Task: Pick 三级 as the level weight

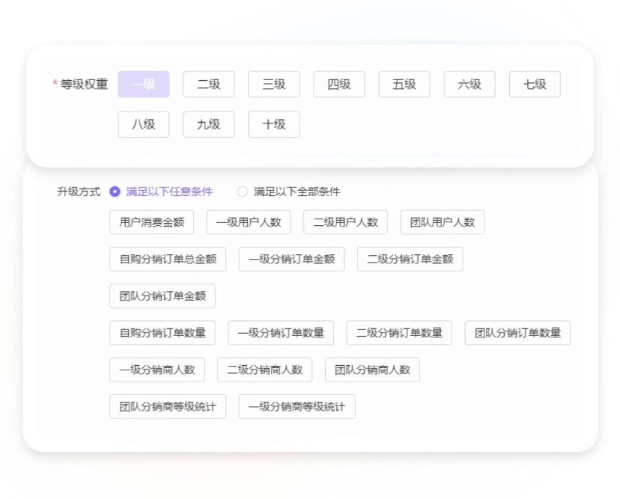Action: click(x=274, y=85)
